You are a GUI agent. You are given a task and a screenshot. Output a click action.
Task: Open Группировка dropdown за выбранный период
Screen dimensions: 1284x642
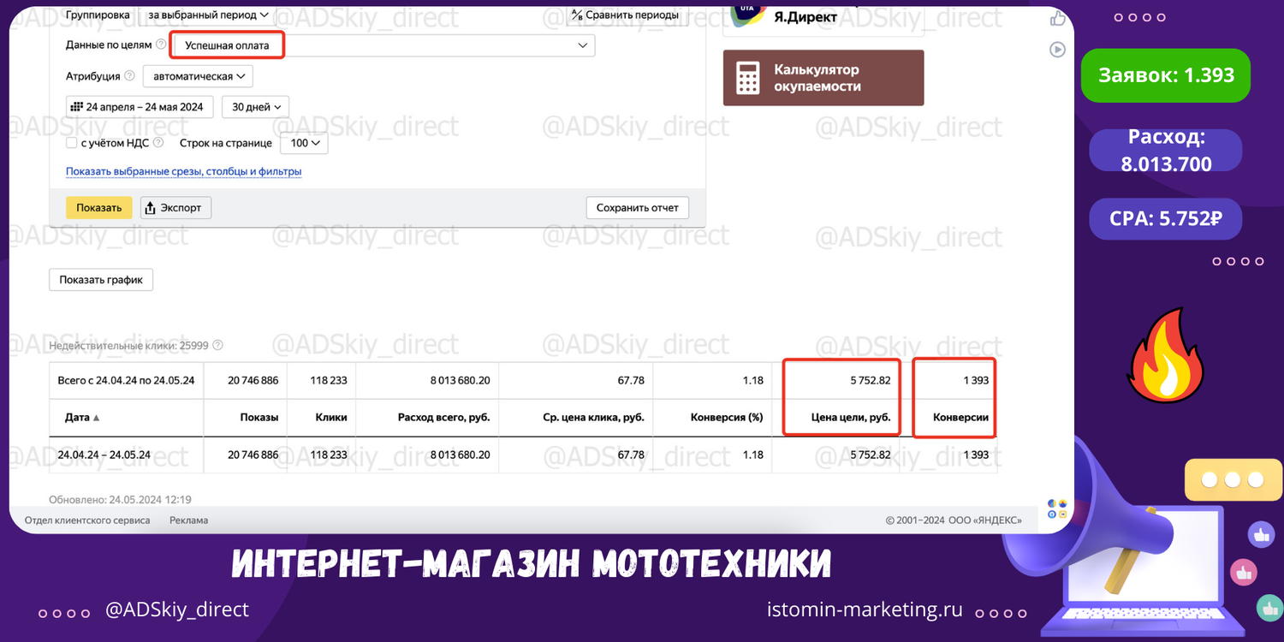[208, 15]
